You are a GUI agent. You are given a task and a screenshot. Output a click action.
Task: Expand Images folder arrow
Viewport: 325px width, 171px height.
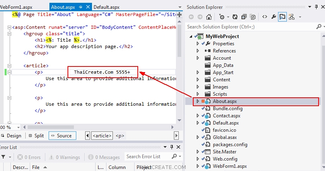point(198,87)
